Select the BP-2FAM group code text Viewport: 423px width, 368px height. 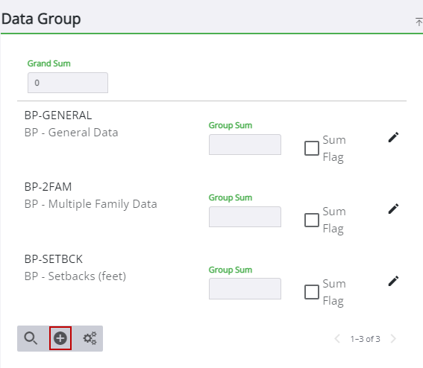(x=48, y=187)
